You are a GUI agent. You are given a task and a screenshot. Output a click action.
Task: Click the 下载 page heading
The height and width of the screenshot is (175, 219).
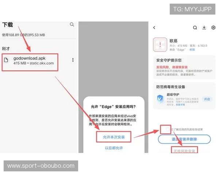click(x=8, y=25)
